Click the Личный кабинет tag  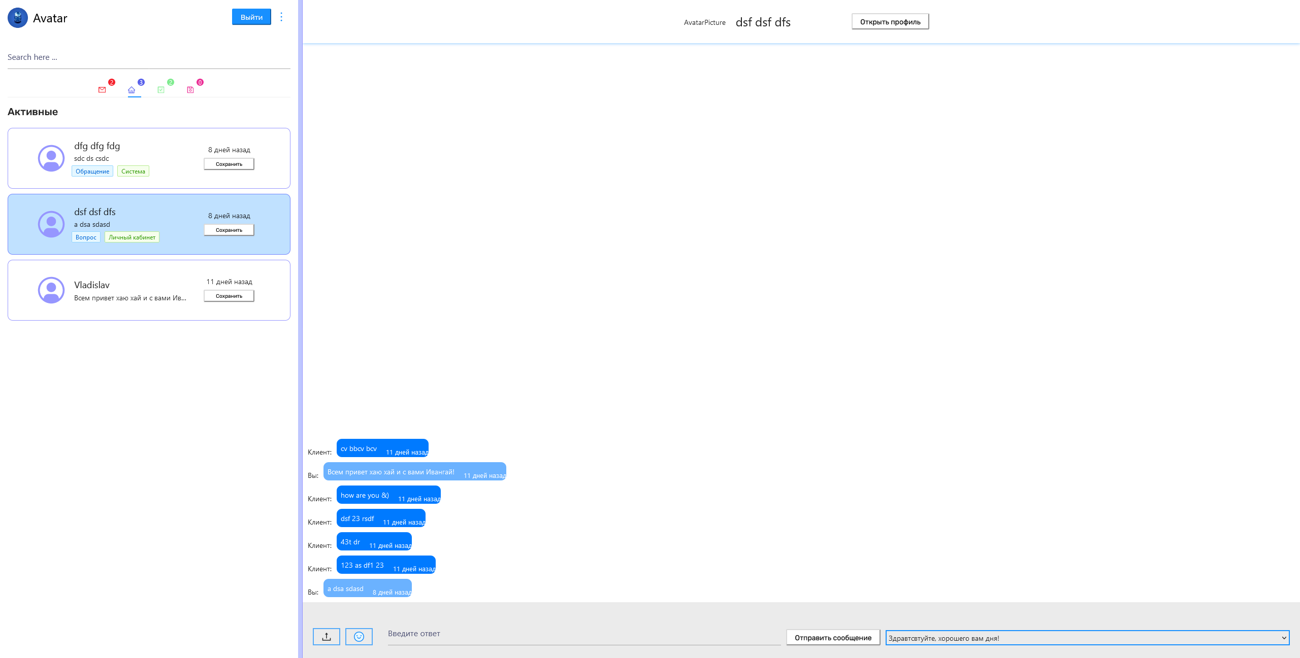click(x=132, y=237)
